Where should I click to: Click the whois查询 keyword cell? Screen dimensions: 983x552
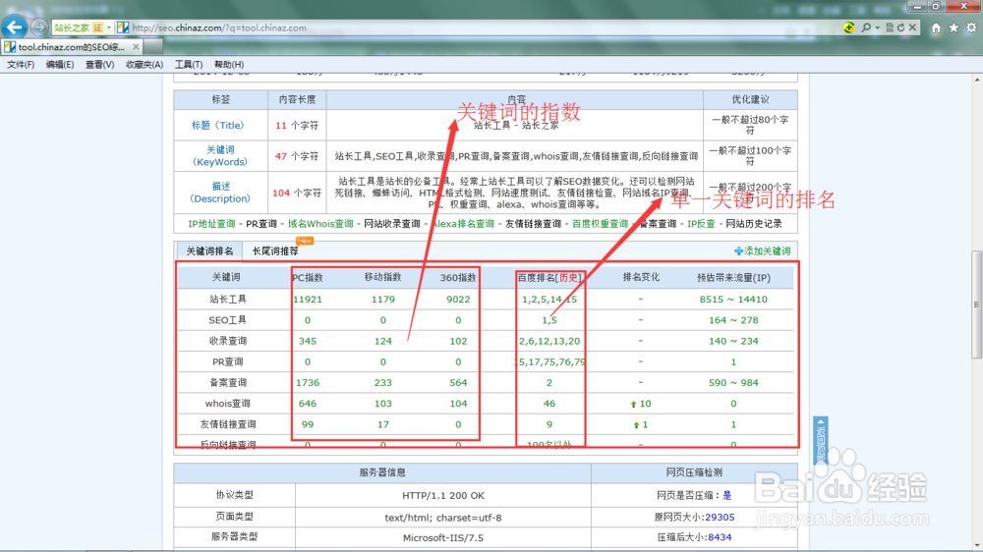click(228, 404)
